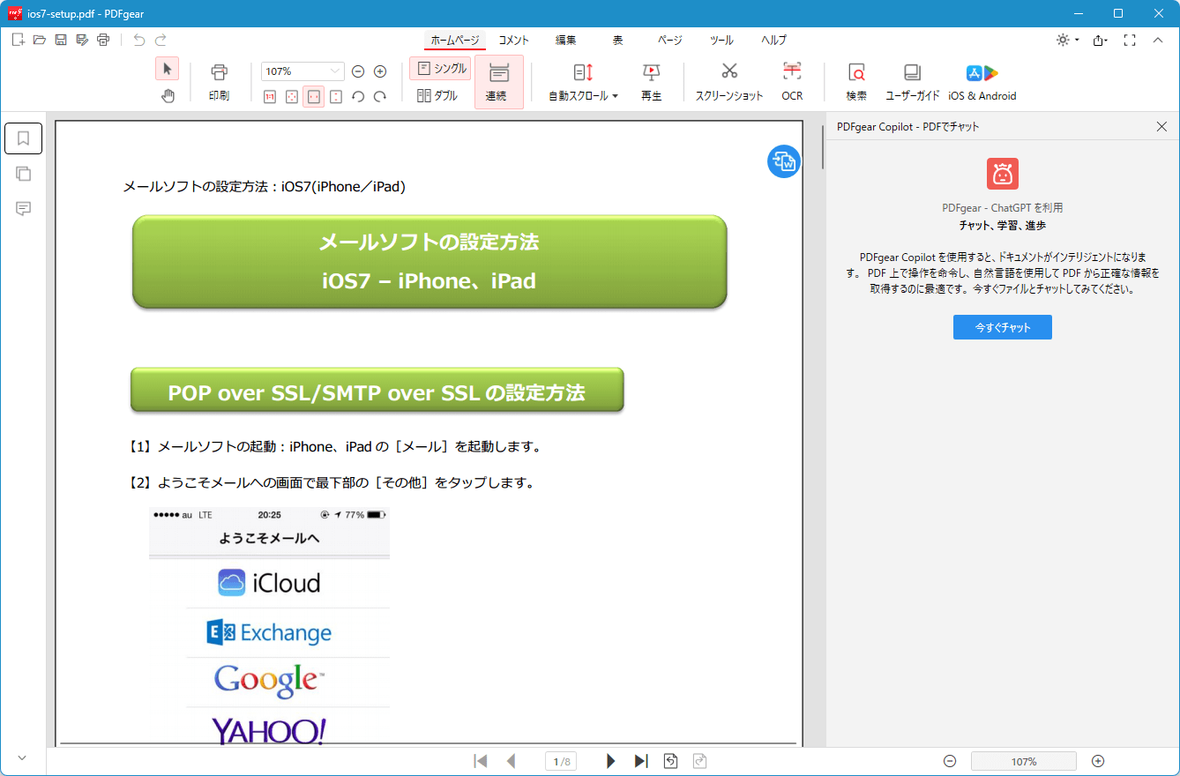
Task: Create a new PDF document
Action: point(18,40)
